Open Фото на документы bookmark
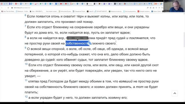This screenshot has height=104, width=185. pos(130,11)
